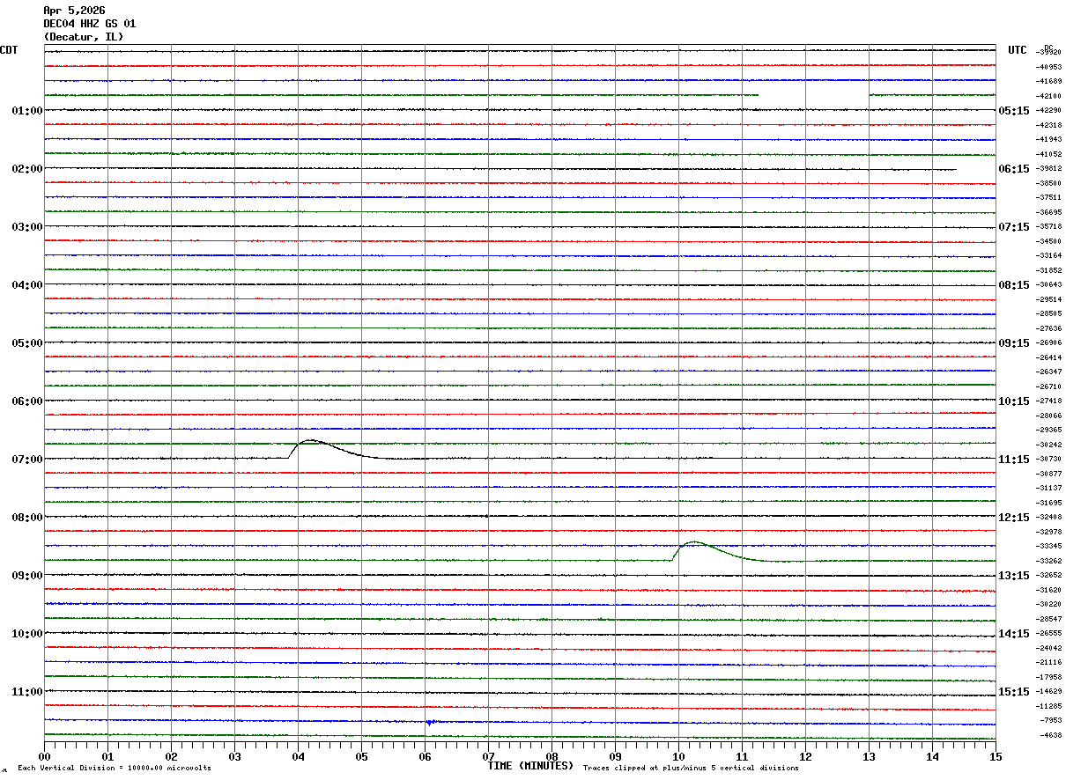This screenshot has height=780, width=1066.
Task: Select the DC offset value -30643
Action: click(x=1049, y=284)
